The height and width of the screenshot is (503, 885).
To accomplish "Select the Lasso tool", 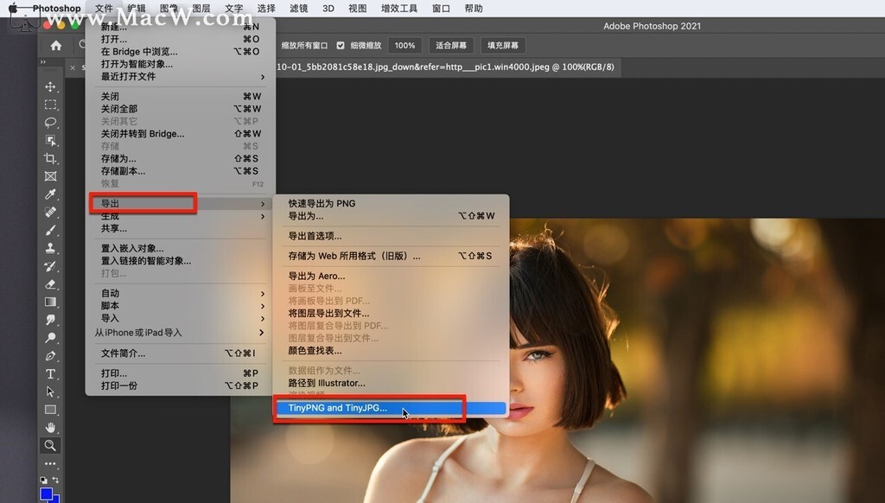I will click(x=50, y=123).
